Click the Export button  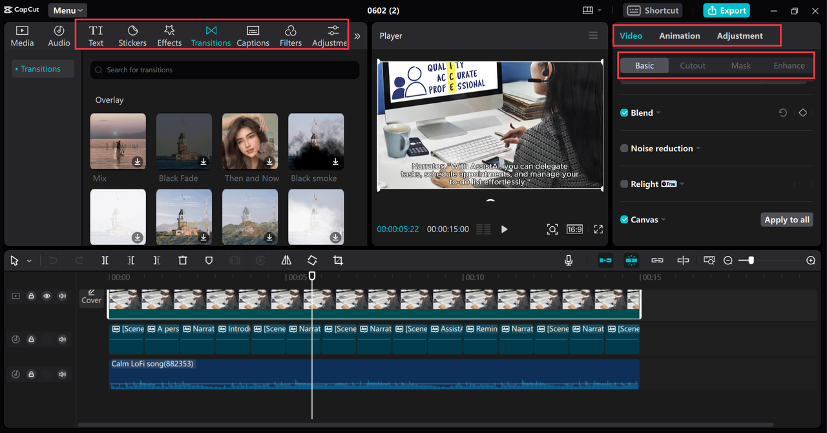click(x=726, y=10)
